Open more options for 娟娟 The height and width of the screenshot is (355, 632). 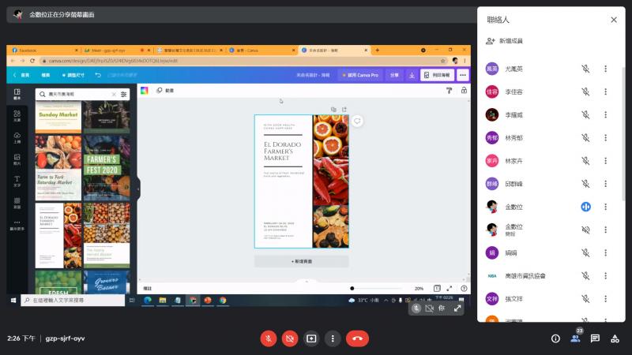[x=605, y=252]
